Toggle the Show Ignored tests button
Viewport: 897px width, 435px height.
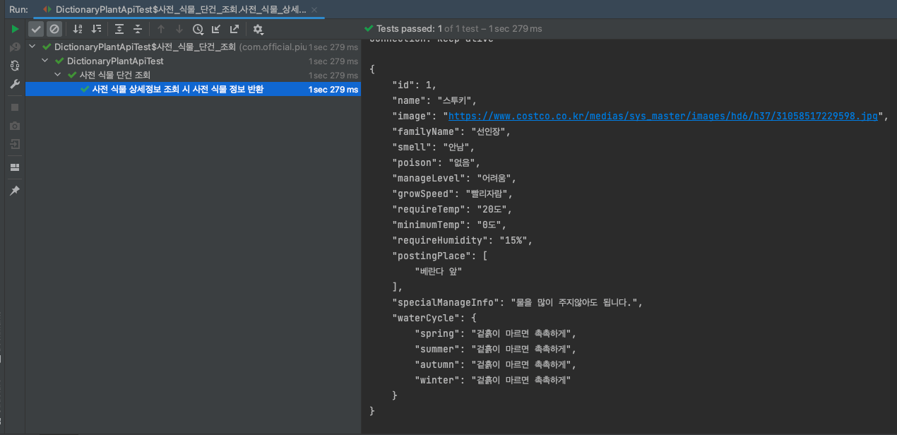[x=54, y=29]
